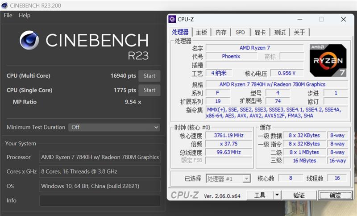Image resolution: width=357 pixels, height=216 pixels.
Task: Switch to the 测试 tab in CPU-Z
Action: (280, 33)
